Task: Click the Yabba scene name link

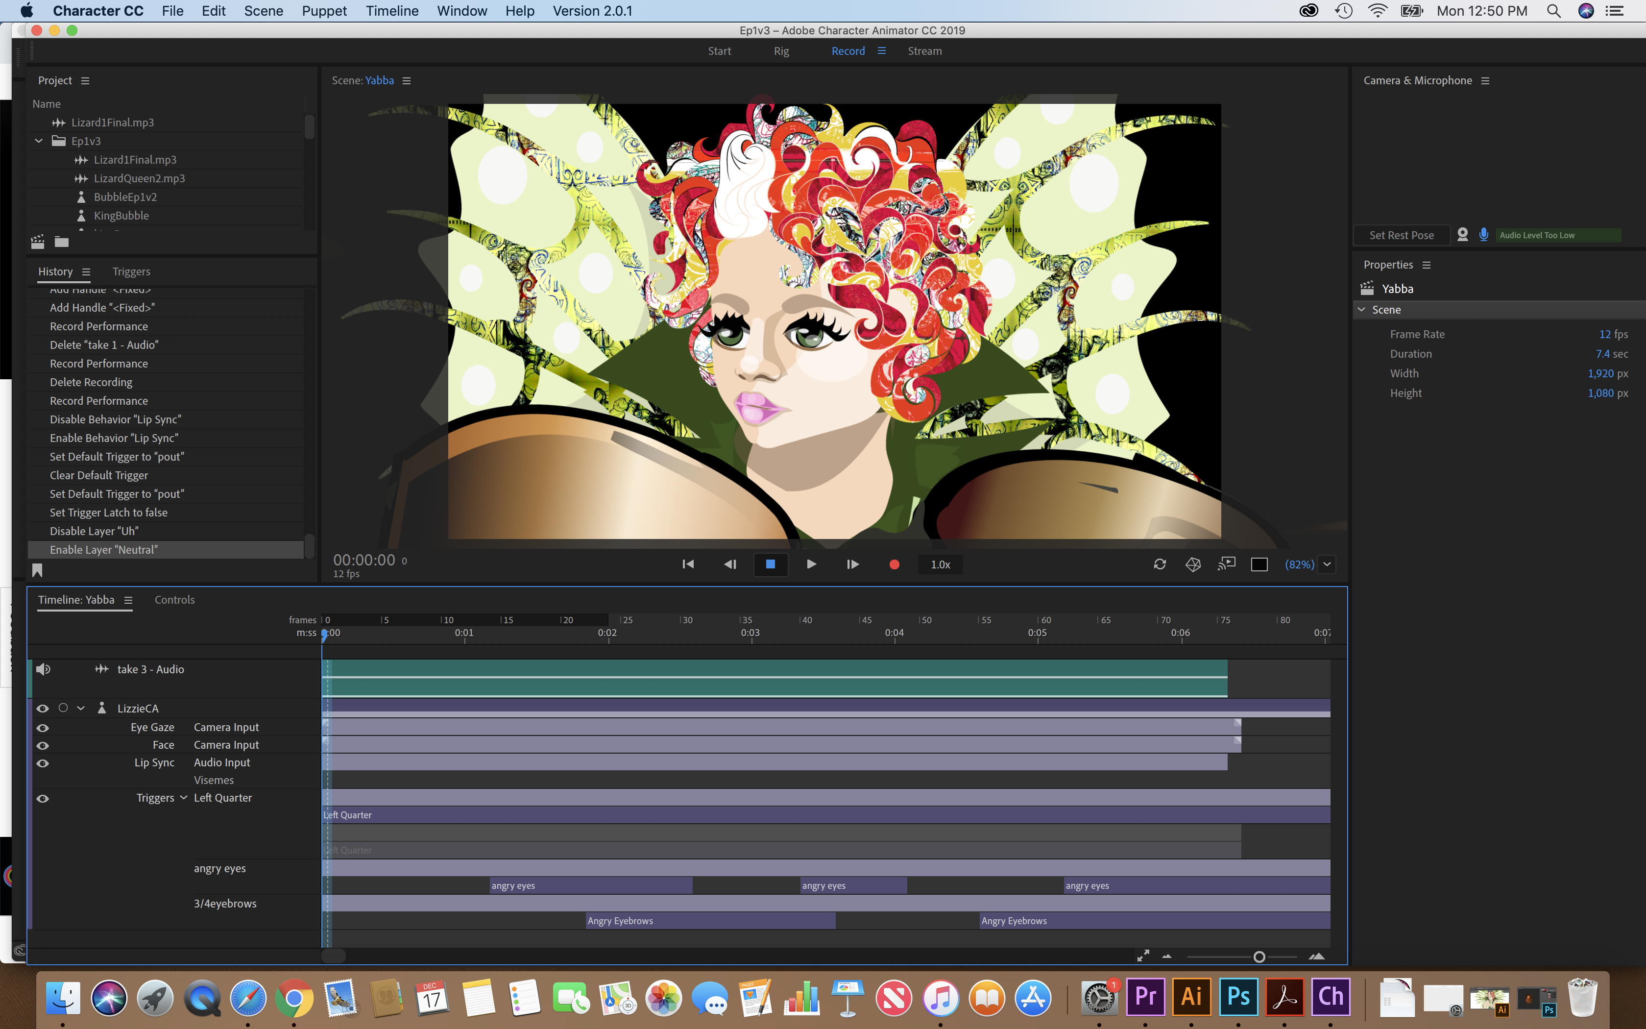Action: pos(380,80)
